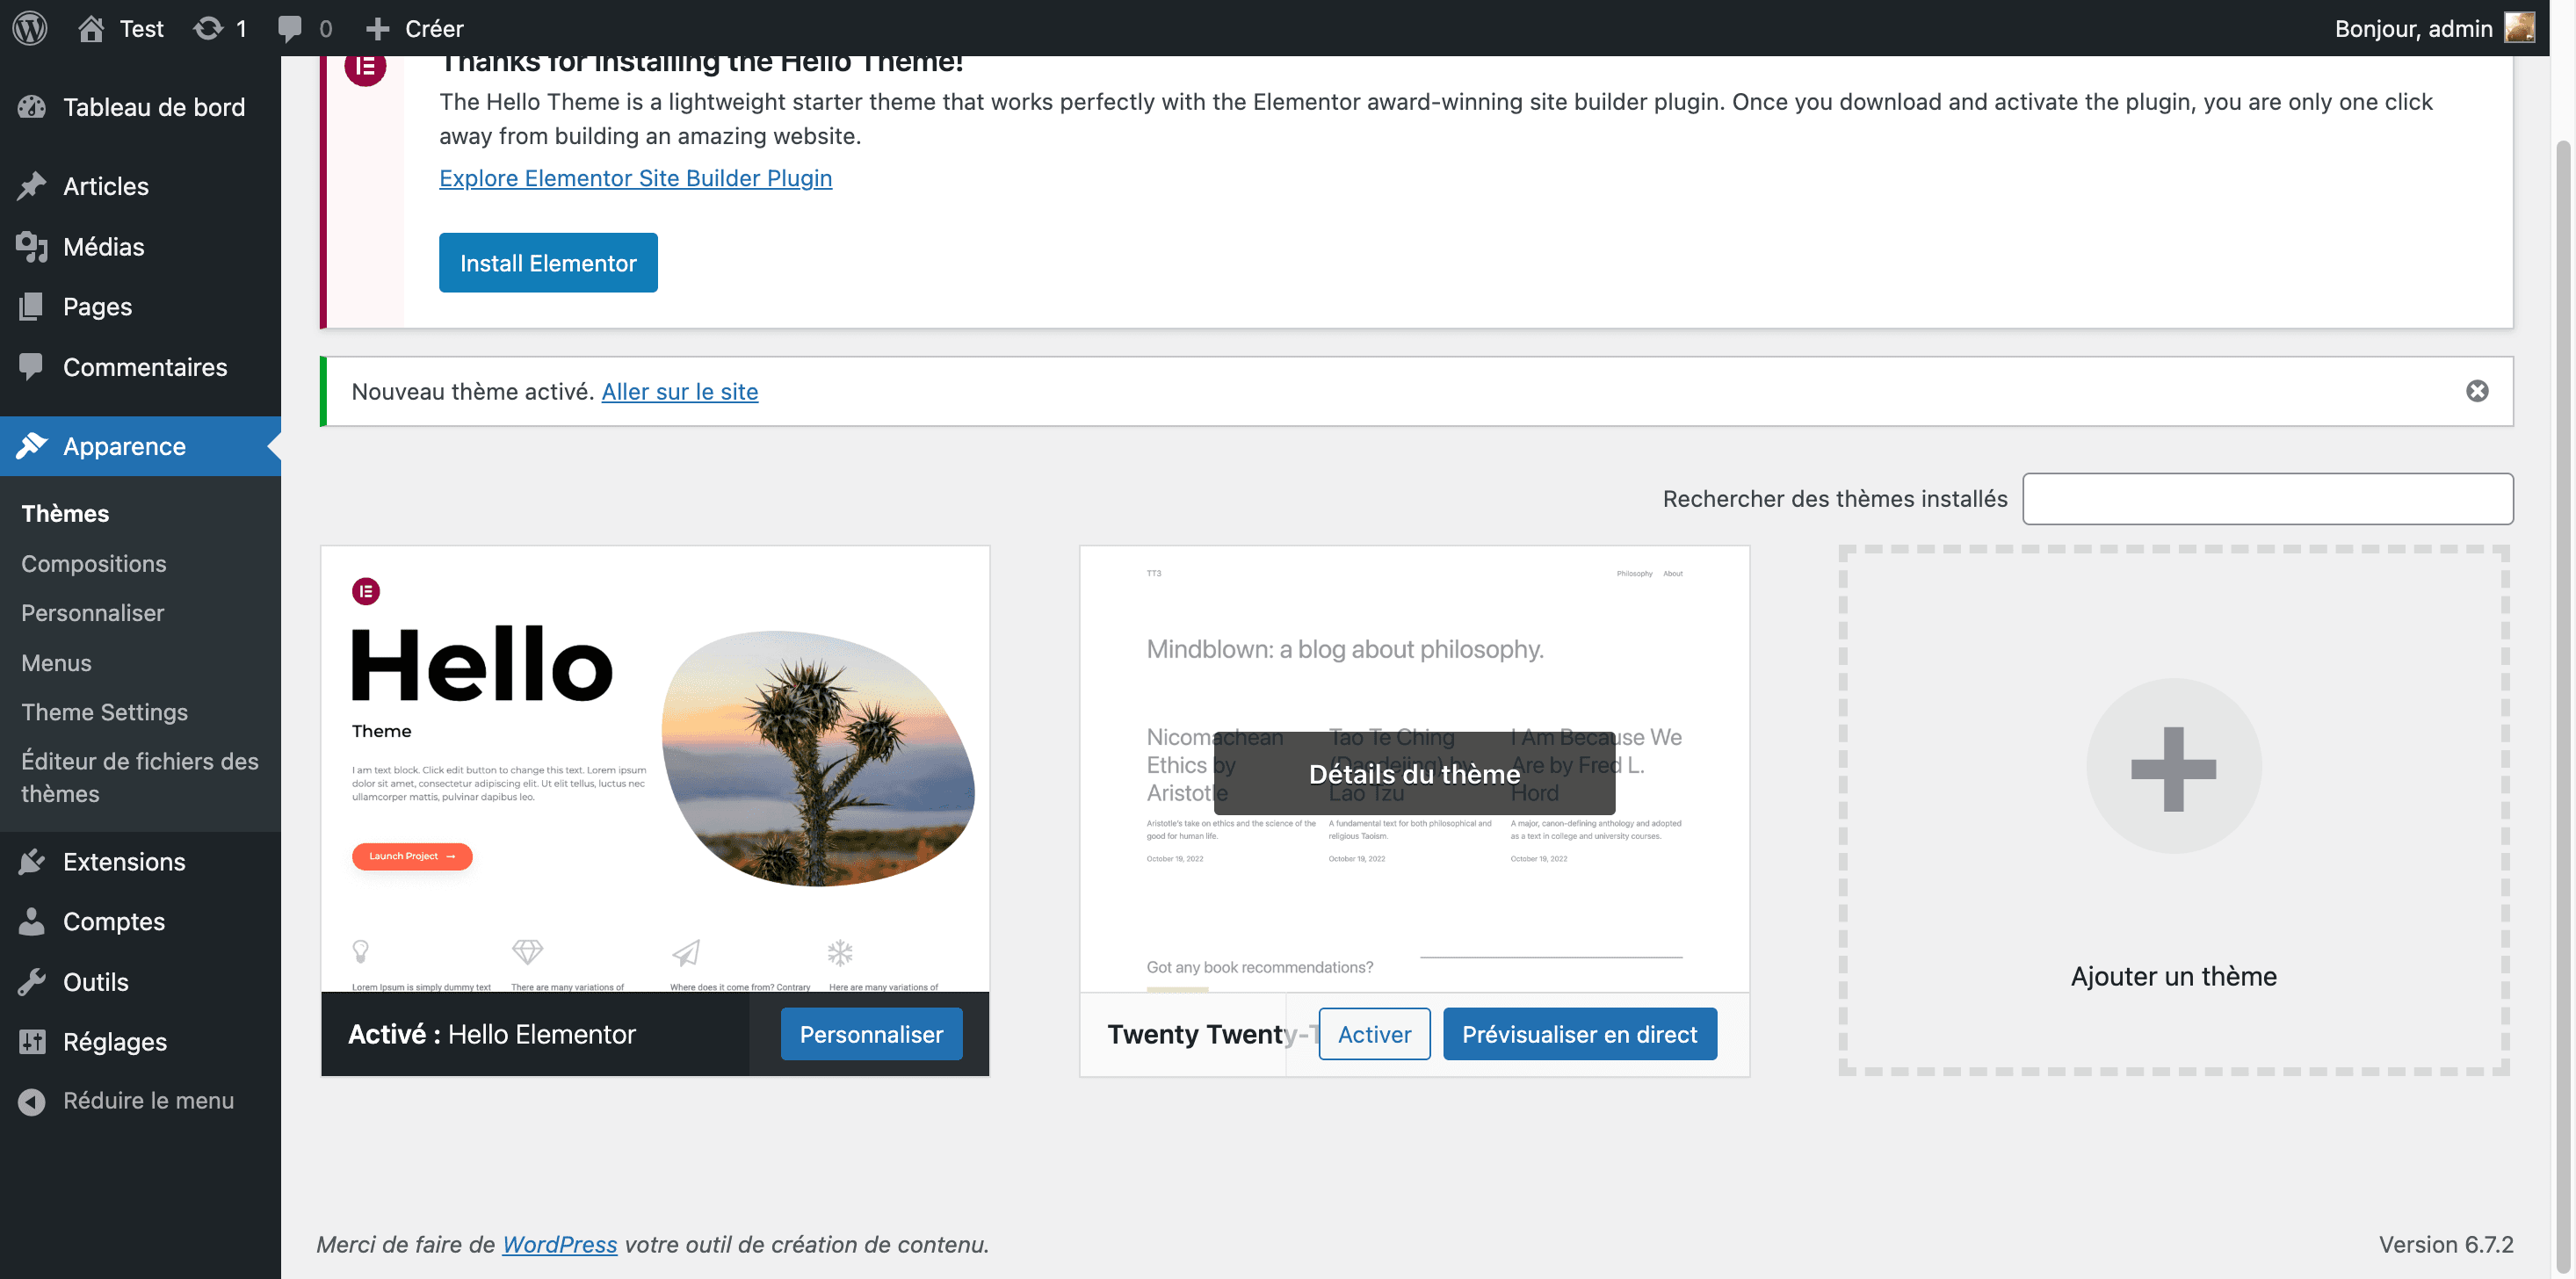
Task: Click the Pages sidebar icon
Action: pos(32,307)
